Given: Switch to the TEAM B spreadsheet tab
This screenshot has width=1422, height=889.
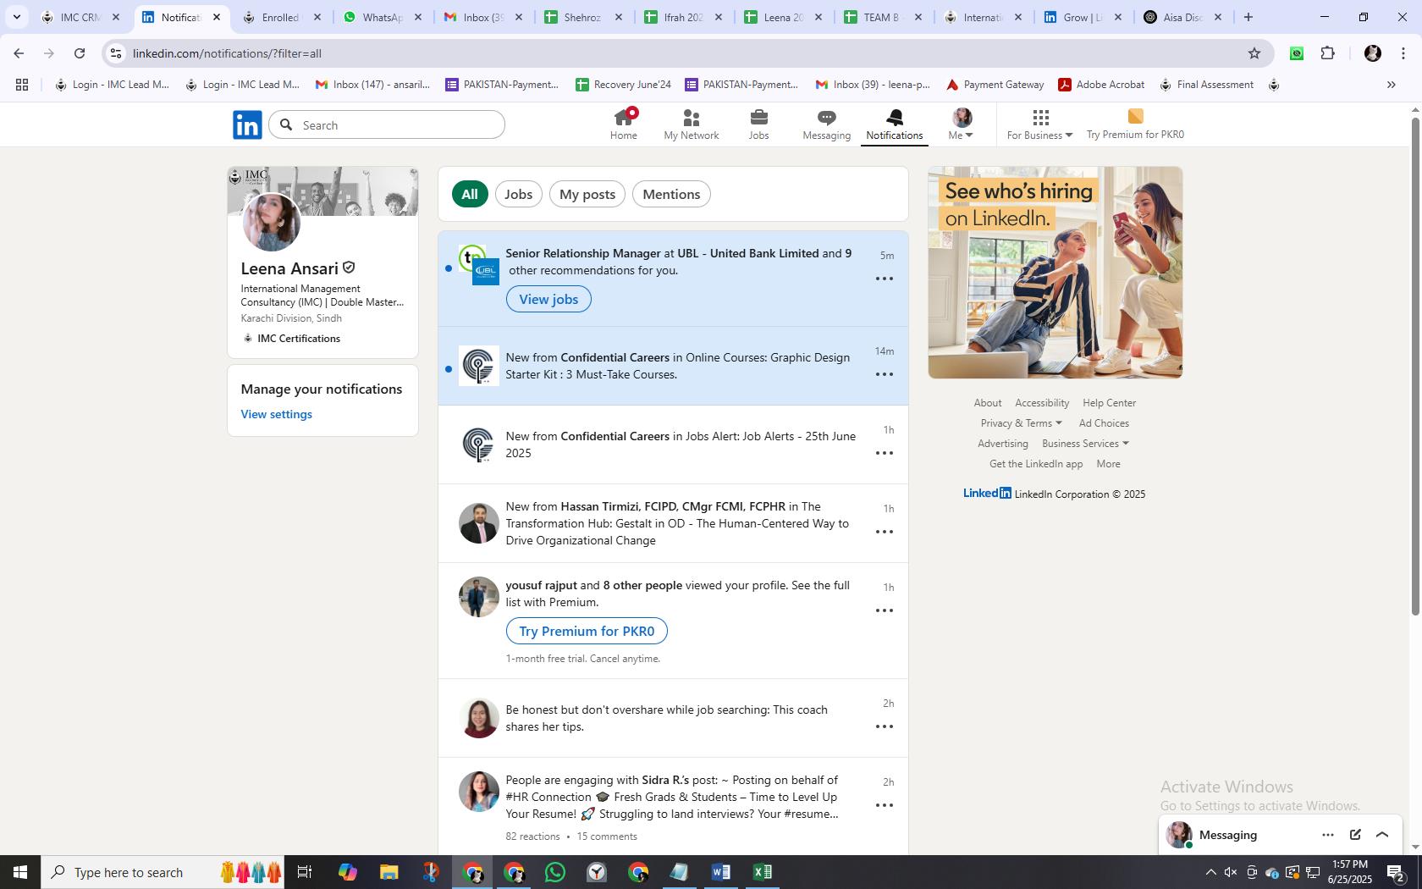Looking at the screenshot, I should point(883,17).
